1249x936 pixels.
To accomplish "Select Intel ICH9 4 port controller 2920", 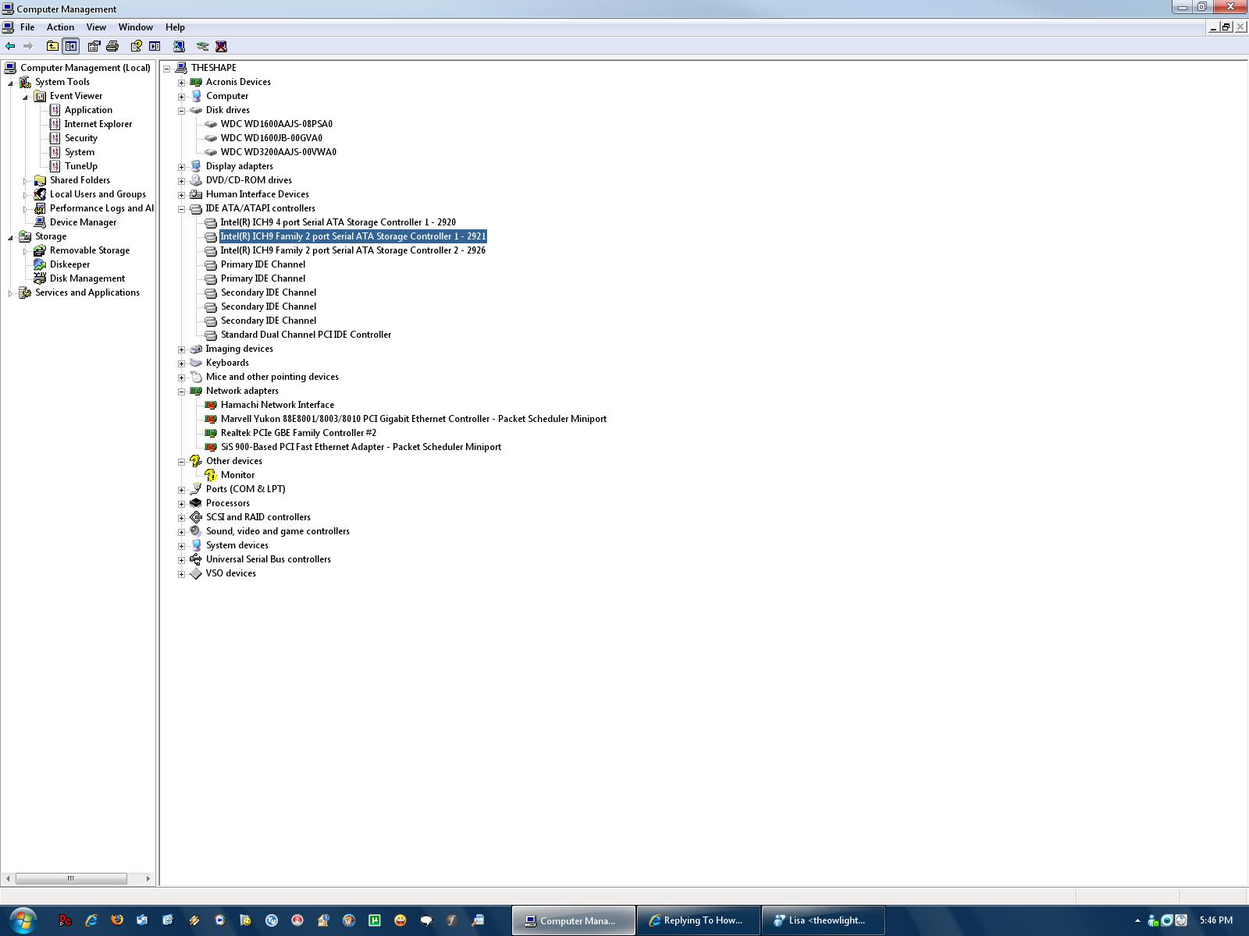I will click(x=338, y=222).
